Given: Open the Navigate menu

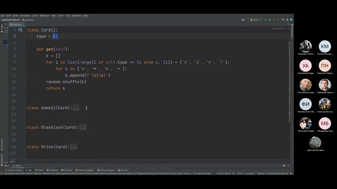Looking at the screenshot, I should pos(25,16).
